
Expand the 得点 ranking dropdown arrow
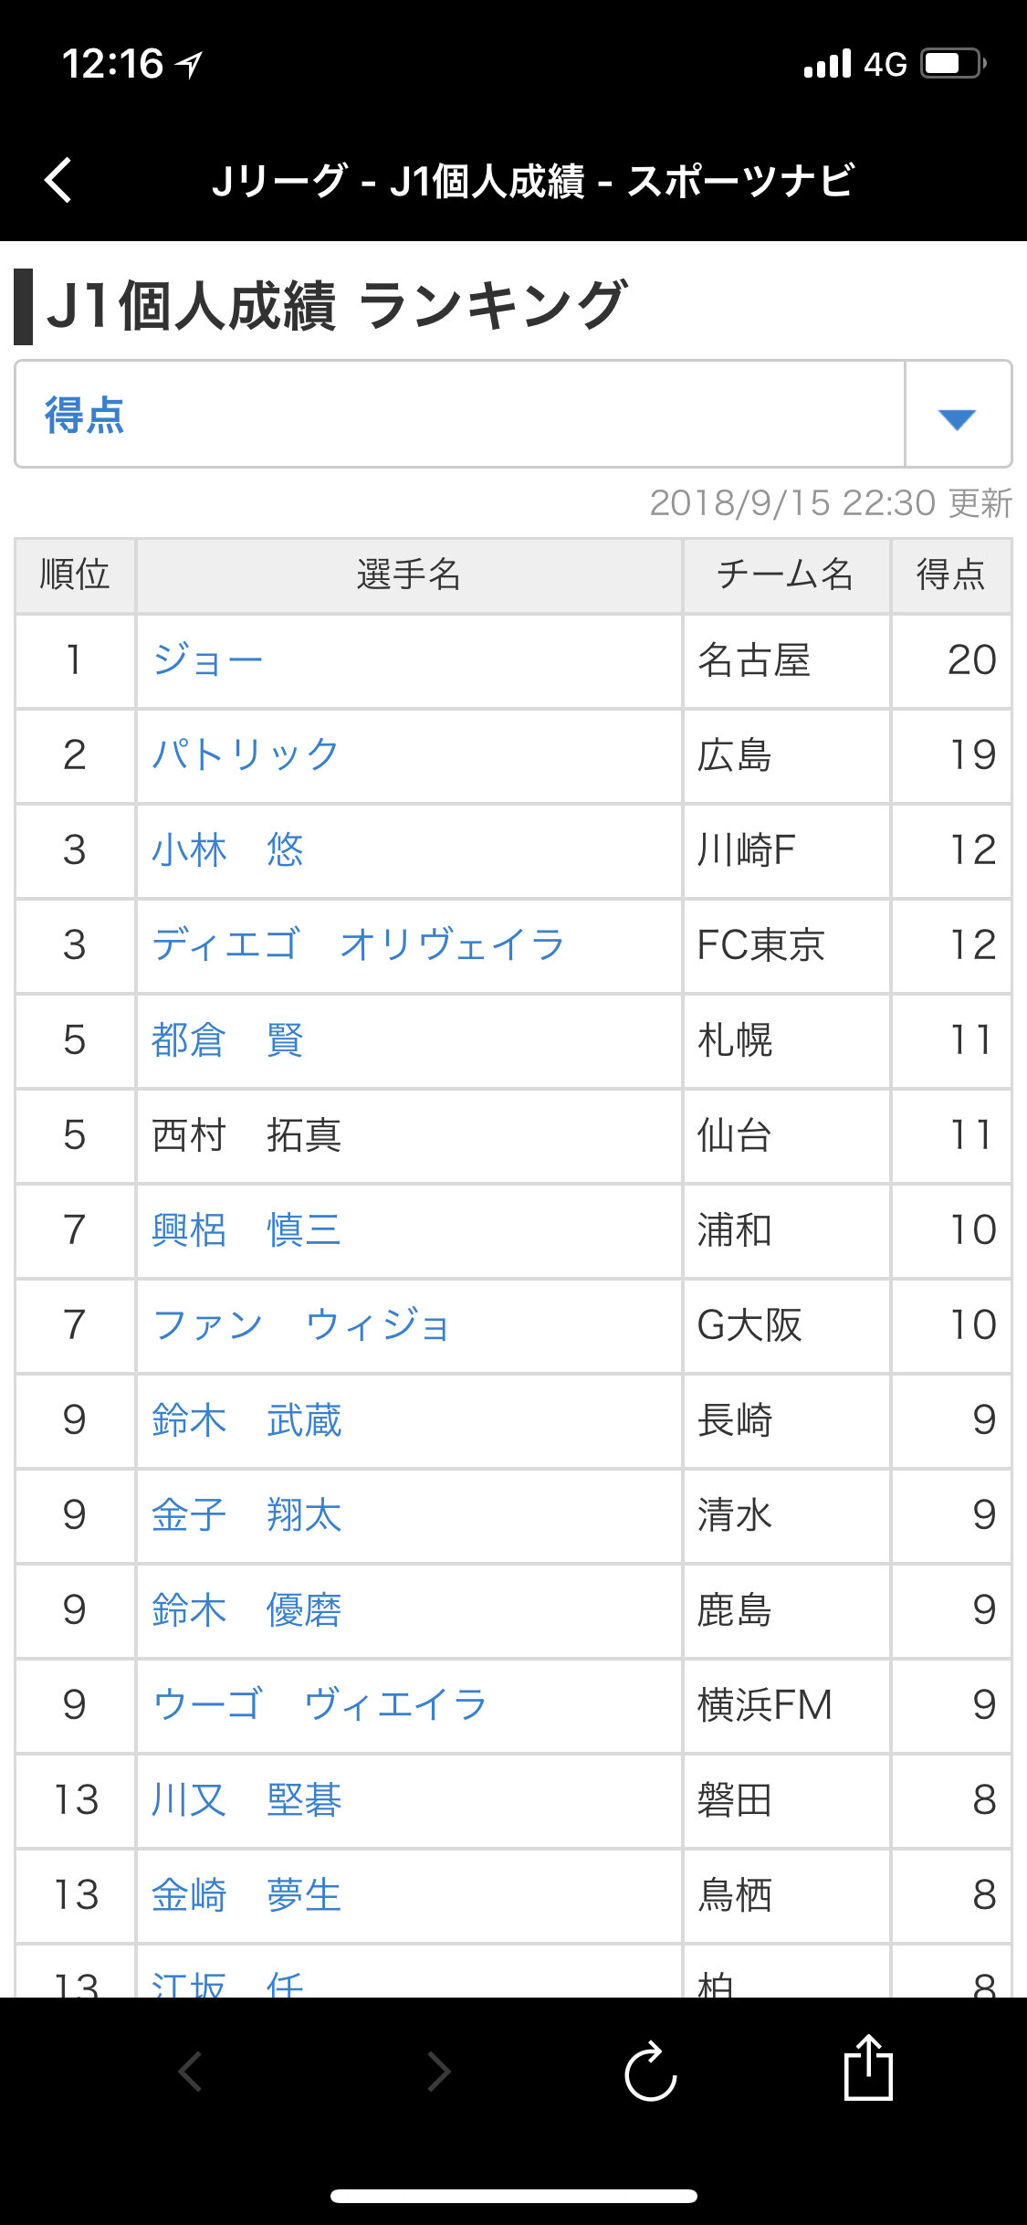pyautogui.click(x=958, y=418)
